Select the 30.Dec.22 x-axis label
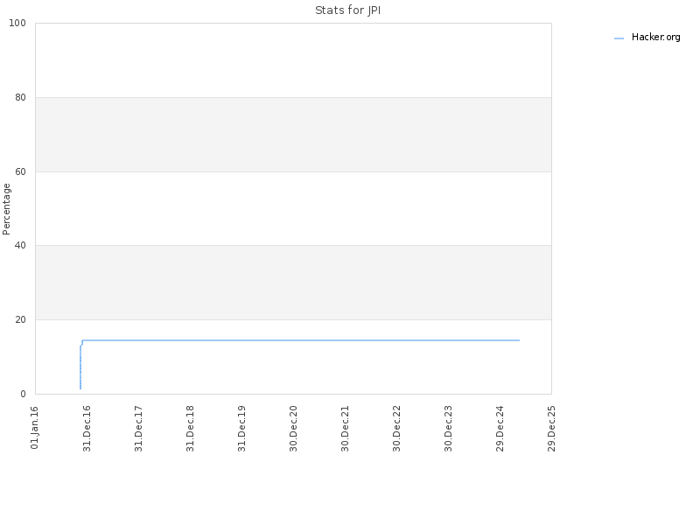 (397, 428)
